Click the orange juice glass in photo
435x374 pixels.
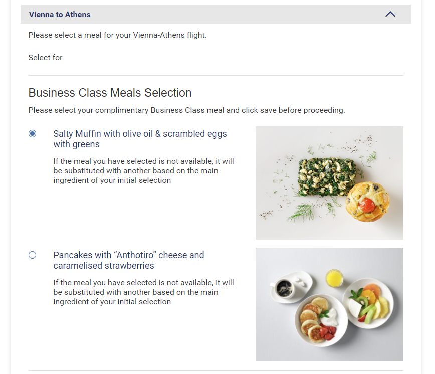point(333,278)
